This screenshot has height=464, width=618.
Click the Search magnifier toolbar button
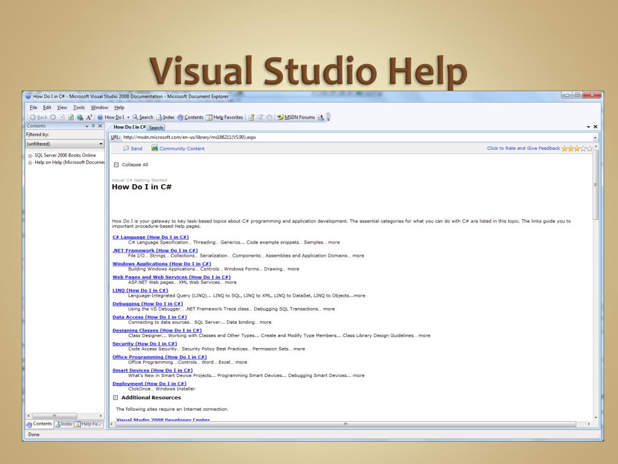click(x=142, y=117)
